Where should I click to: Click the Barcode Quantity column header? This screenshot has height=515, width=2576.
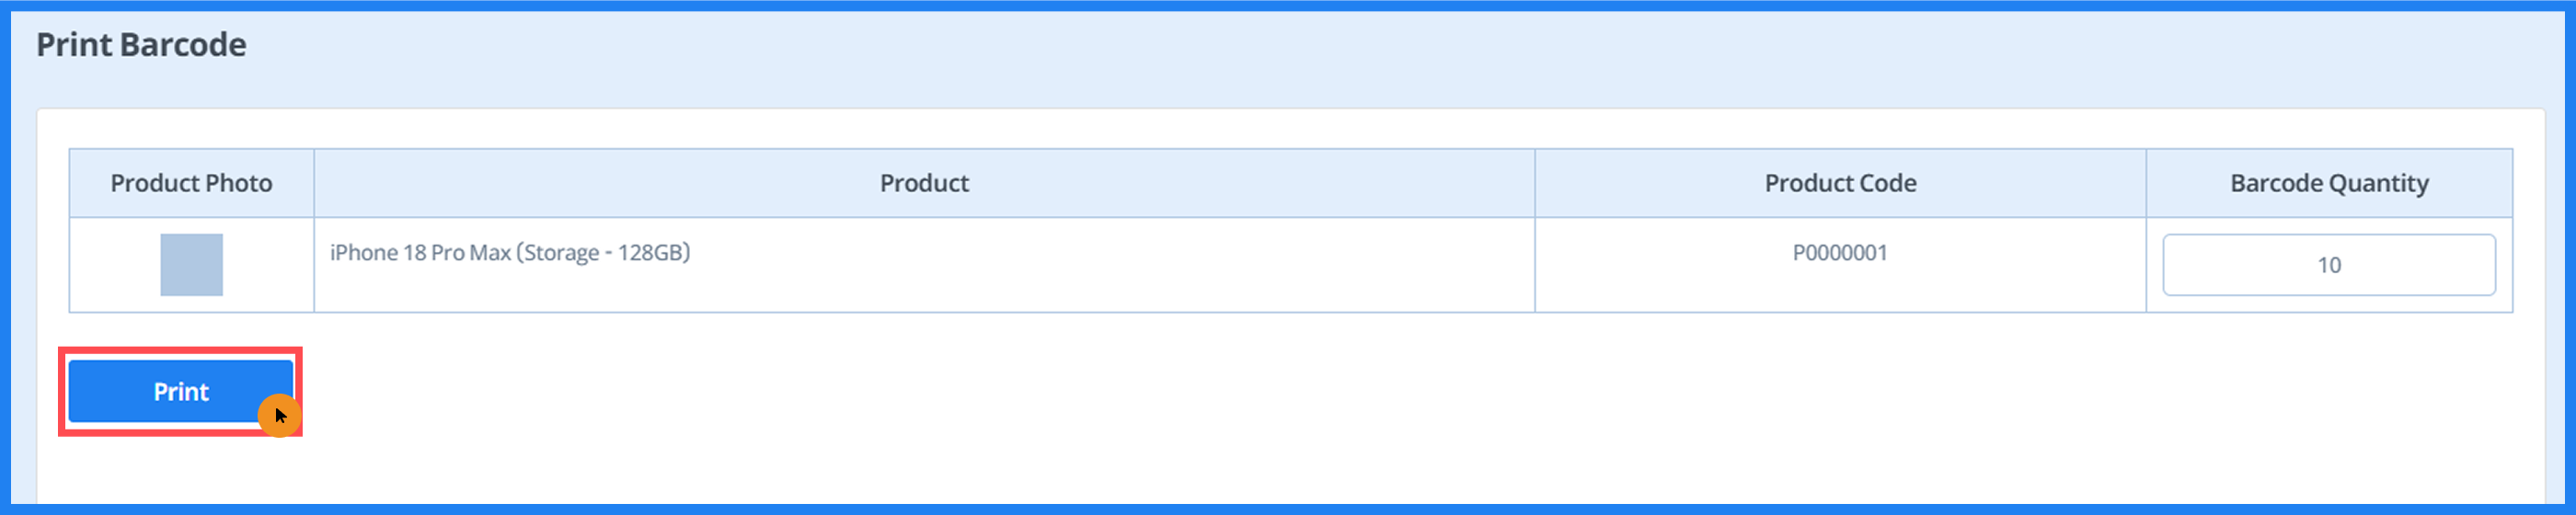2328,183
